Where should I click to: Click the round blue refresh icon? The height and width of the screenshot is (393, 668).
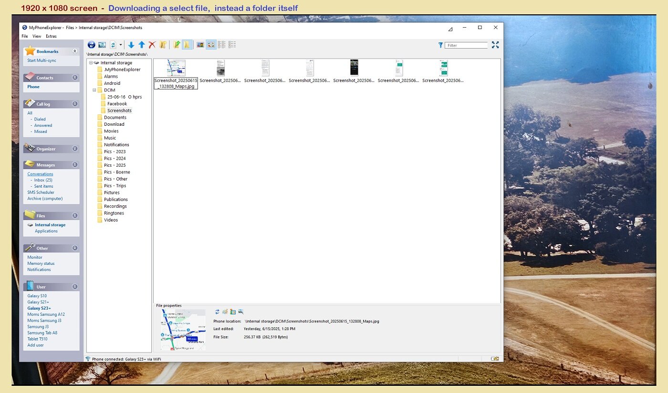tap(92, 45)
